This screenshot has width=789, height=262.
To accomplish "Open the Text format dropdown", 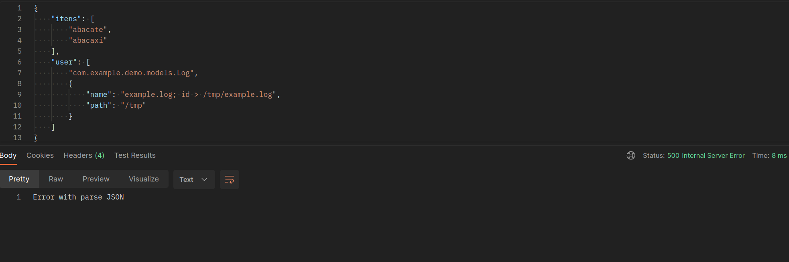I will [x=194, y=179].
